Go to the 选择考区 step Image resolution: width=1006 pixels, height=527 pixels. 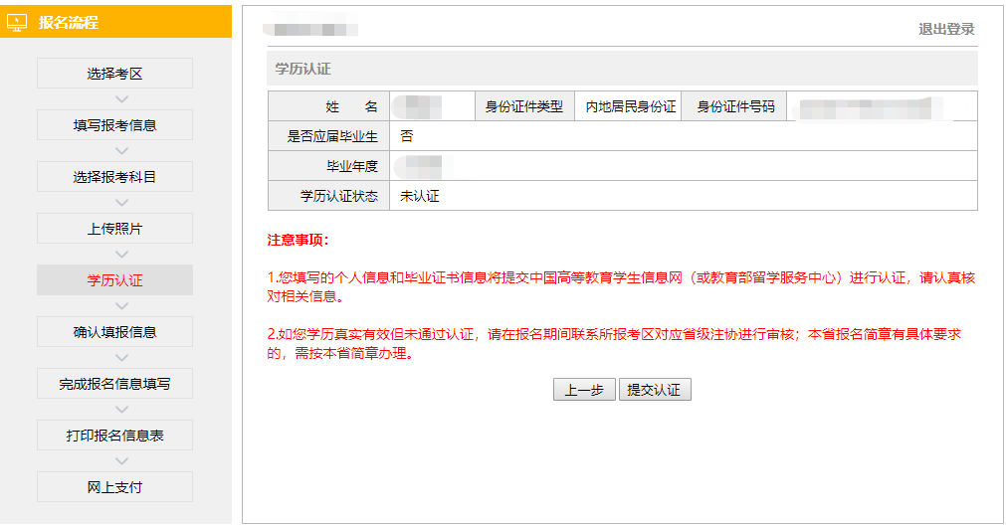click(x=114, y=74)
